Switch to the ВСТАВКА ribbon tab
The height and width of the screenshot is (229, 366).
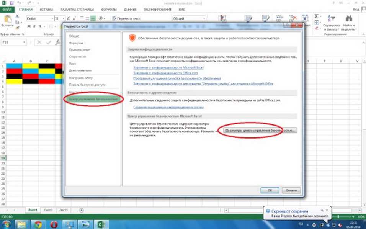(46, 10)
